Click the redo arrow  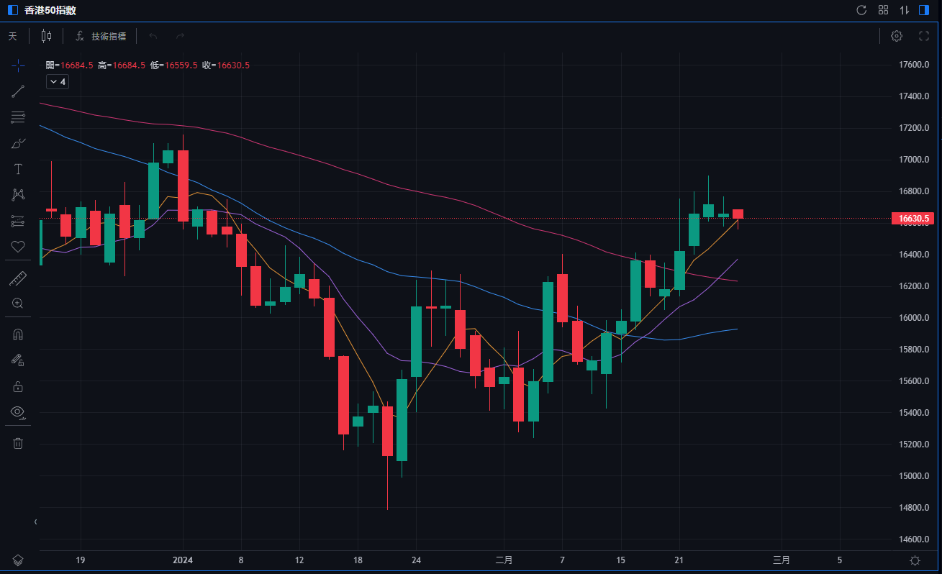(x=180, y=36)
